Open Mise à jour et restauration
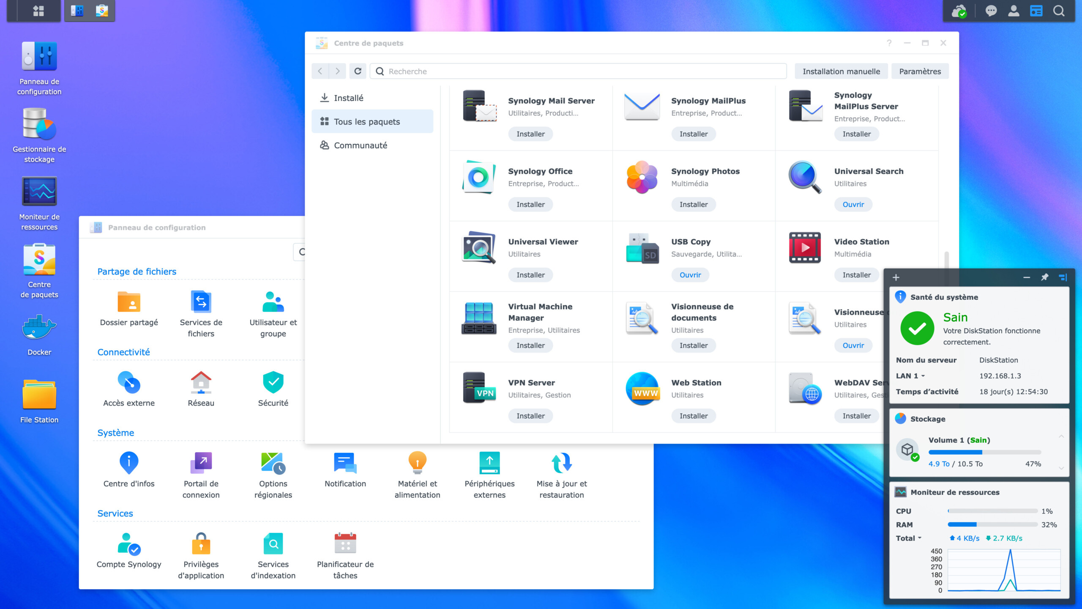This screenshot has width=1082, height=609. tap(562, 475)
